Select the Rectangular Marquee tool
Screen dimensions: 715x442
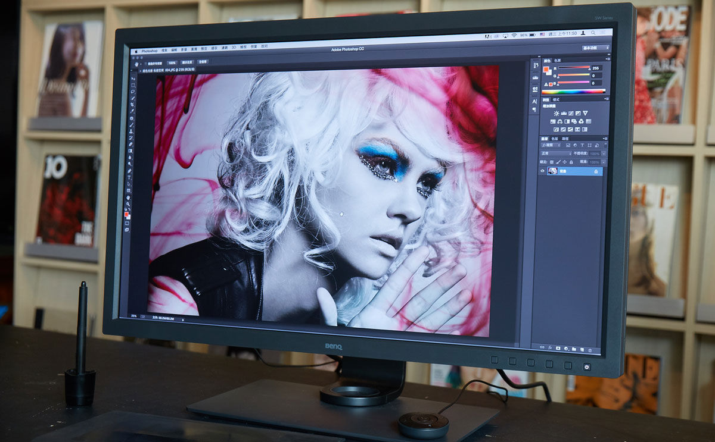pos(133,85)
